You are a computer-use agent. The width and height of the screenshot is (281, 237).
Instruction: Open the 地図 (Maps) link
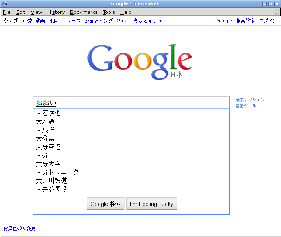[x=54, y=21]
